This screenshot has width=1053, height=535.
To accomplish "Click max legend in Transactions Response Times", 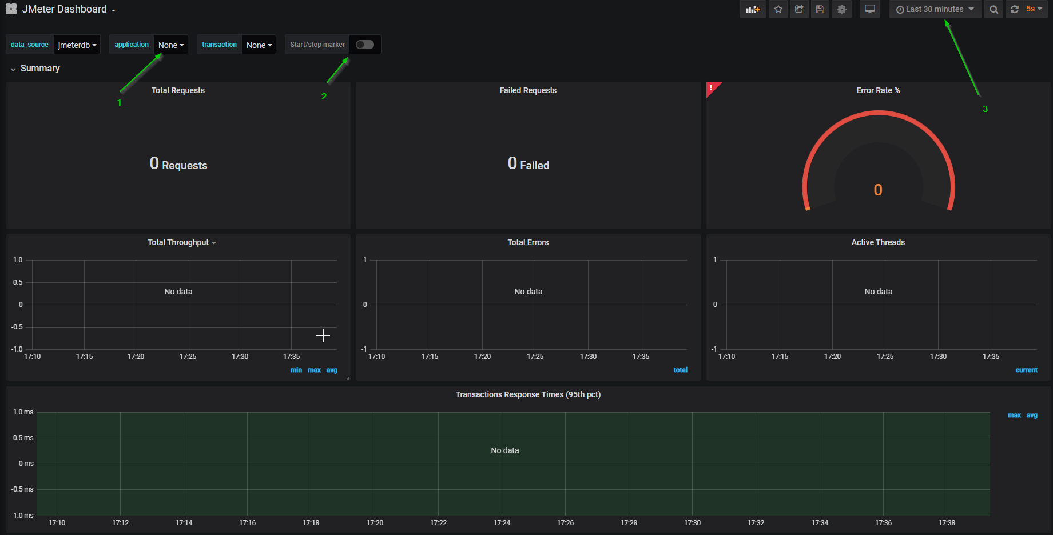I will [x=1014, y=415].
